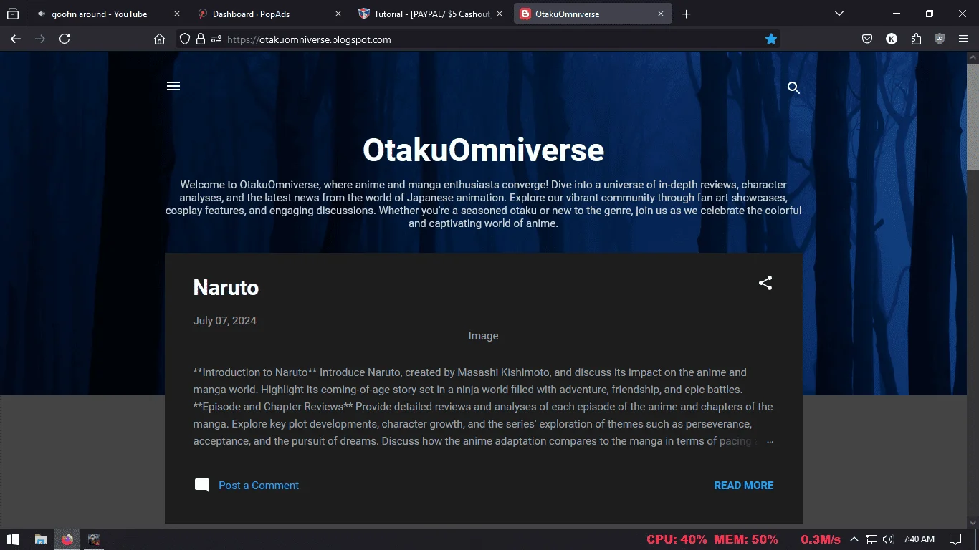979x550 pixels.
Task: Open the taskbar app next to Firefox
Action: click(x=94, y=539)
